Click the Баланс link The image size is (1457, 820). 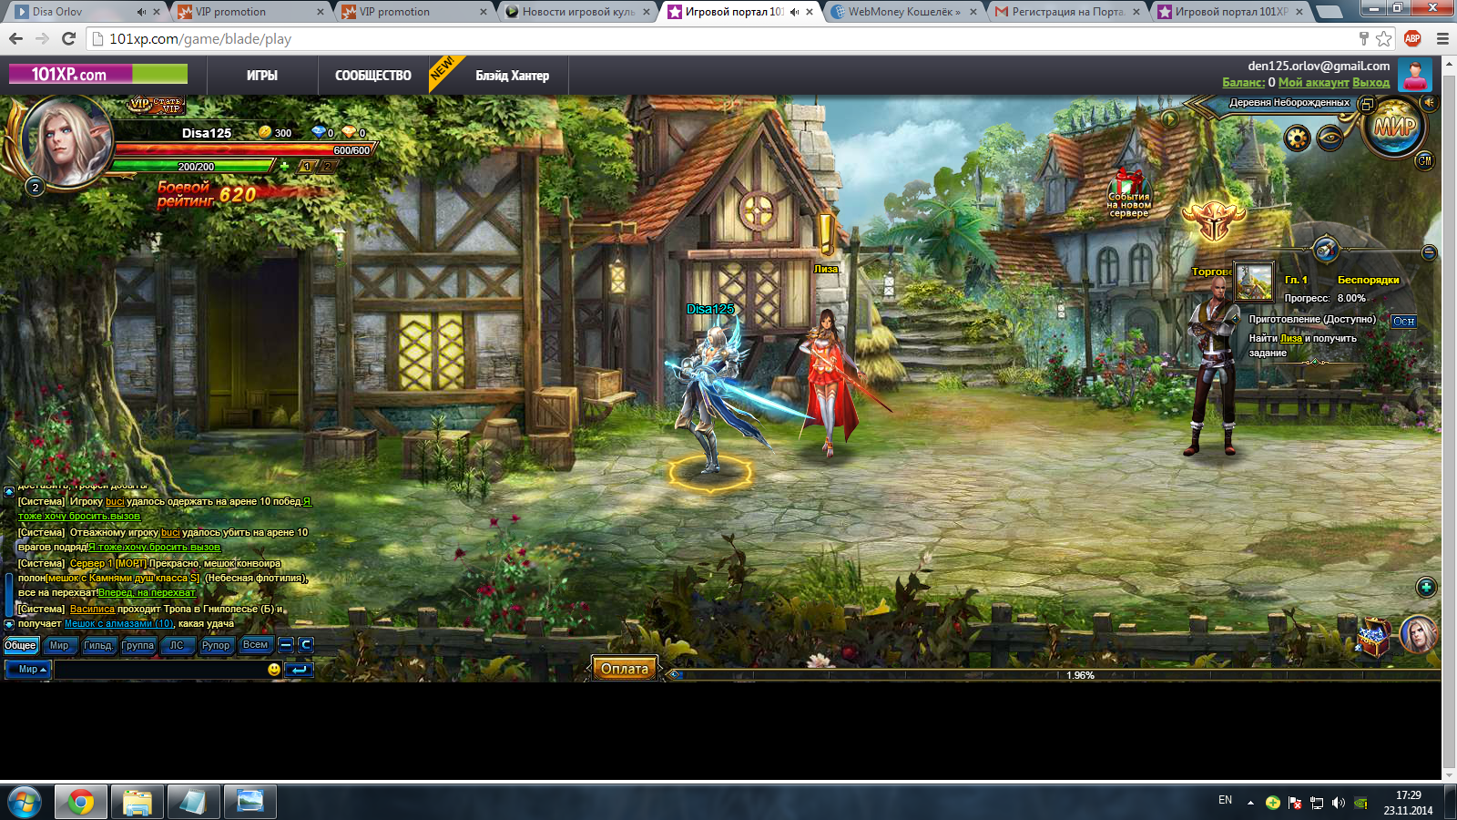(1244, 82)
